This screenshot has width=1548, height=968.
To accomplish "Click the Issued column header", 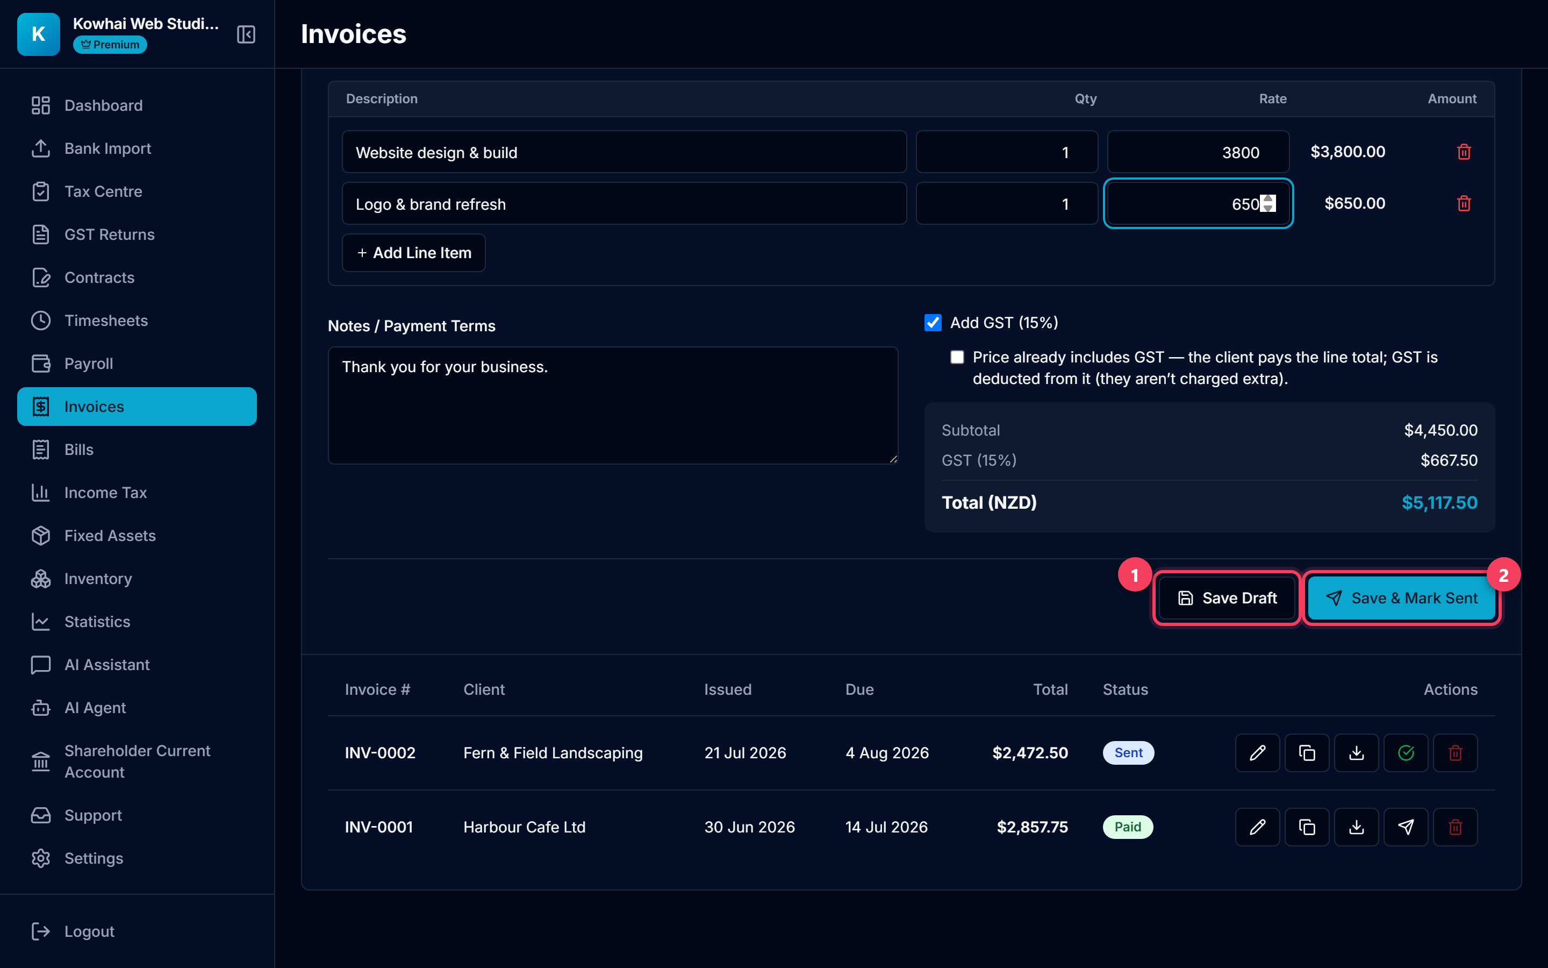I will click(x=727, y=689).
